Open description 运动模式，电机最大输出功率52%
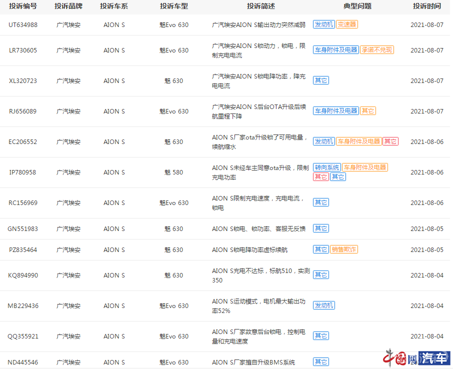 click(258, 306)
